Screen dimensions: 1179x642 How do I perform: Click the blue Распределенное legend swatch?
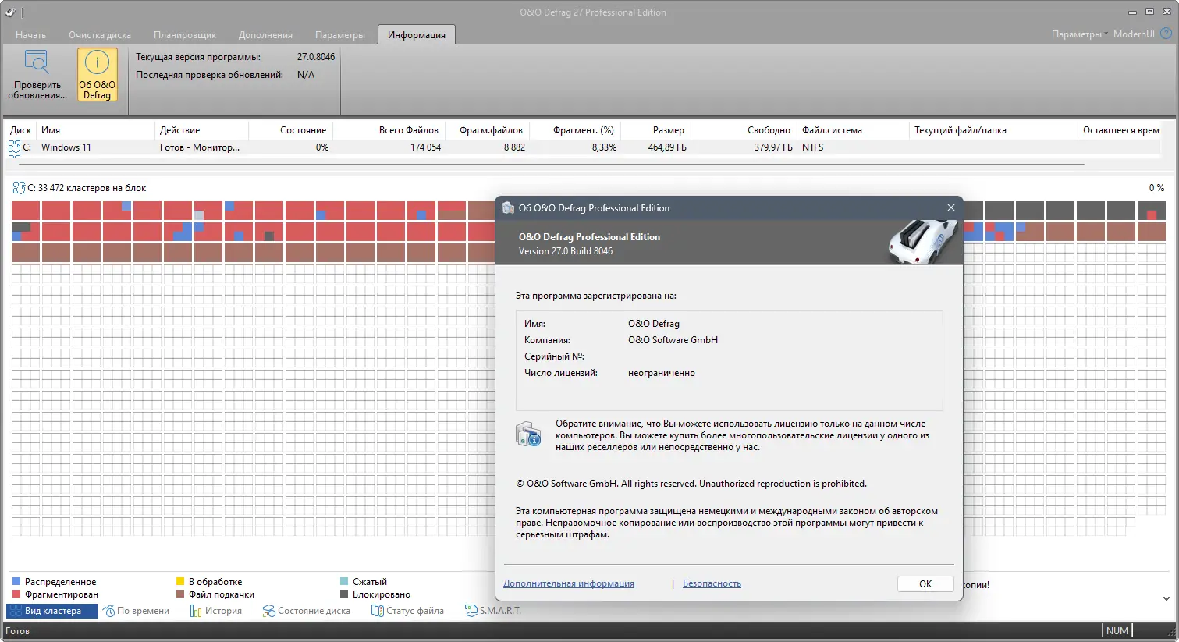16,582
